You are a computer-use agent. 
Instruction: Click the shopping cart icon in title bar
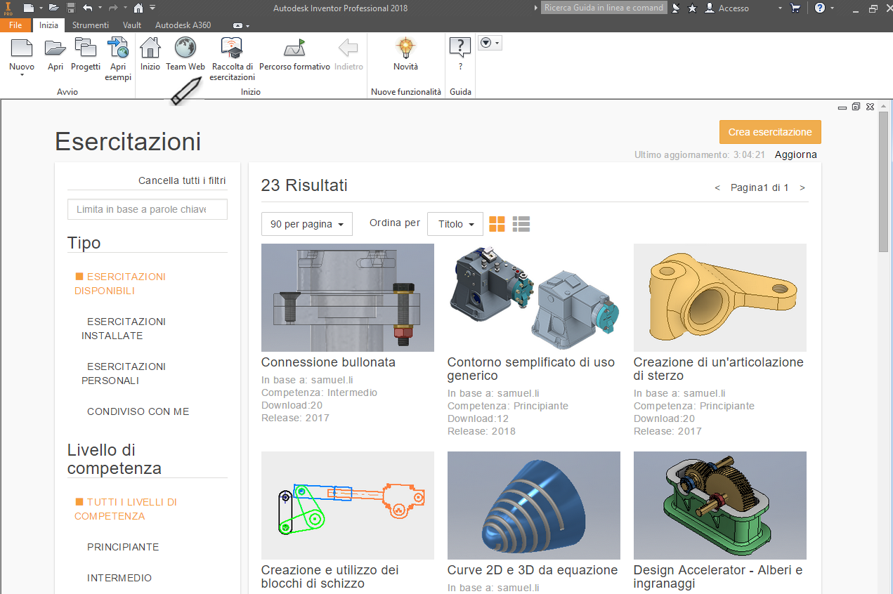[795, 8]
